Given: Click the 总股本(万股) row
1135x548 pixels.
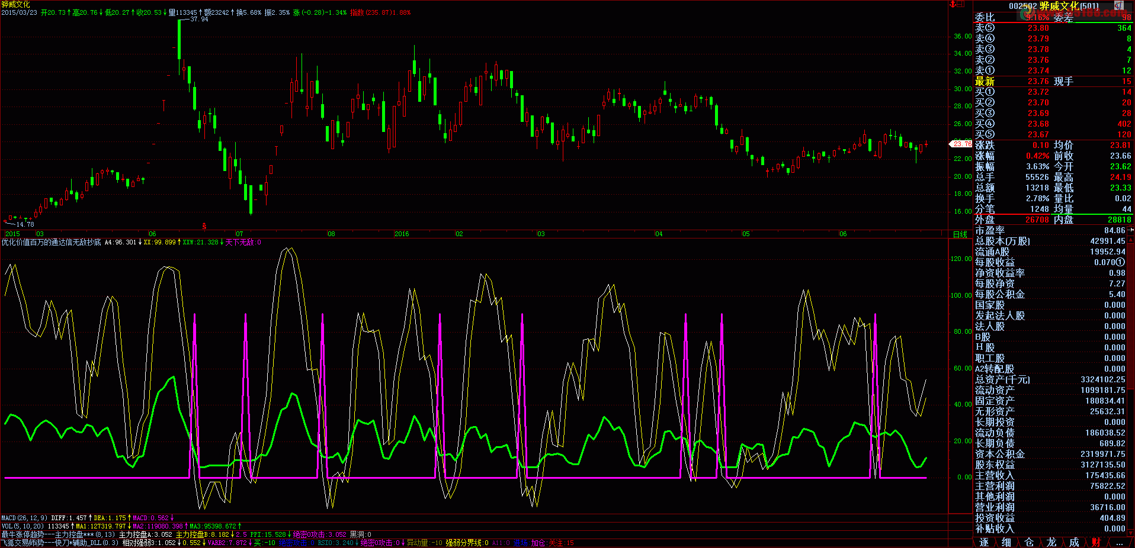Looking at the screenshot, I should [x=1050, y=241].
